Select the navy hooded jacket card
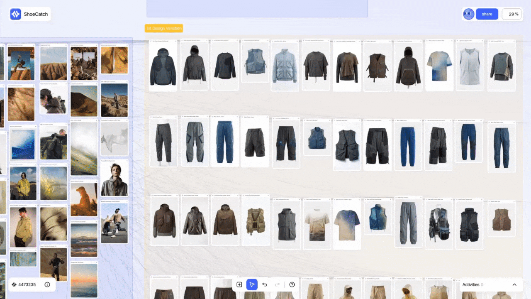531x299 pixels. pyautogui.click(x=163, y=65)
